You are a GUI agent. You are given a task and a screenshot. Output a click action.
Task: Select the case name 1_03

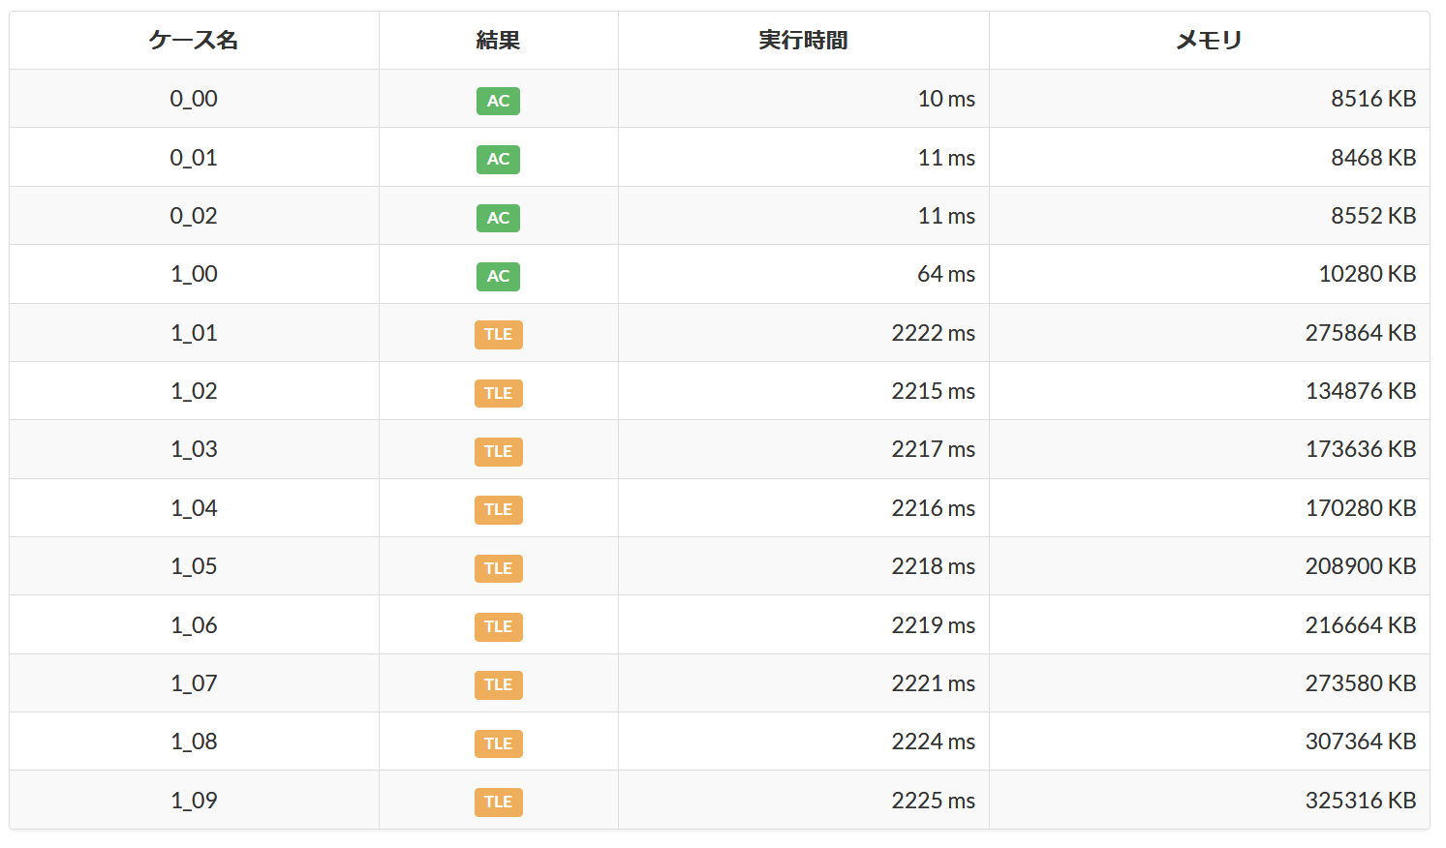(x=194, y=449)
